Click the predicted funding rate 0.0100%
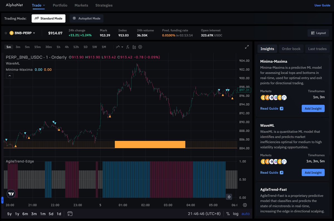This screenshot has width=334, height=221. coord(169,35)
